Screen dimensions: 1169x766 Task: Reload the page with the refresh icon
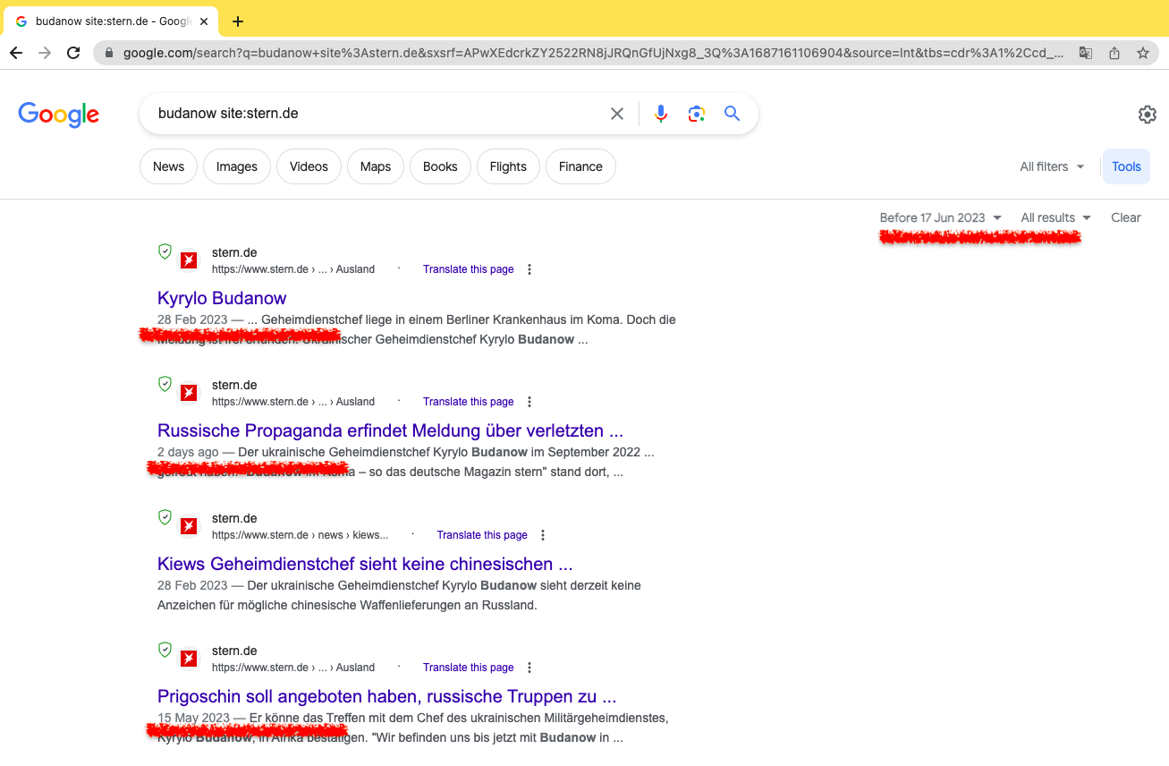click(x=73, y=53)
